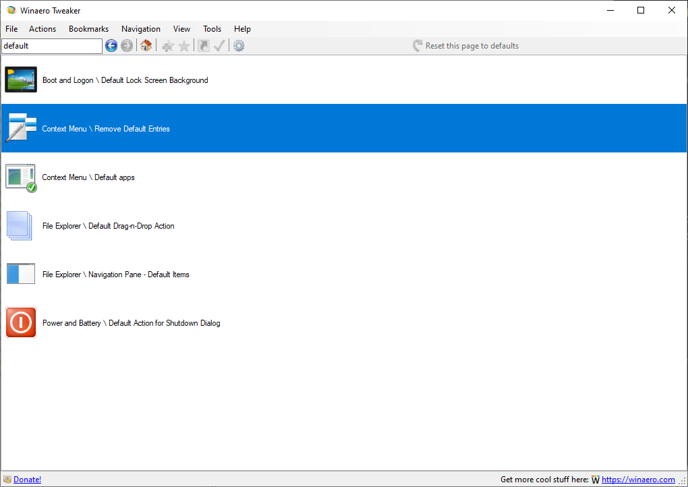Click the Donate! link
The image size is (688, 487).
tap(28, 479)
